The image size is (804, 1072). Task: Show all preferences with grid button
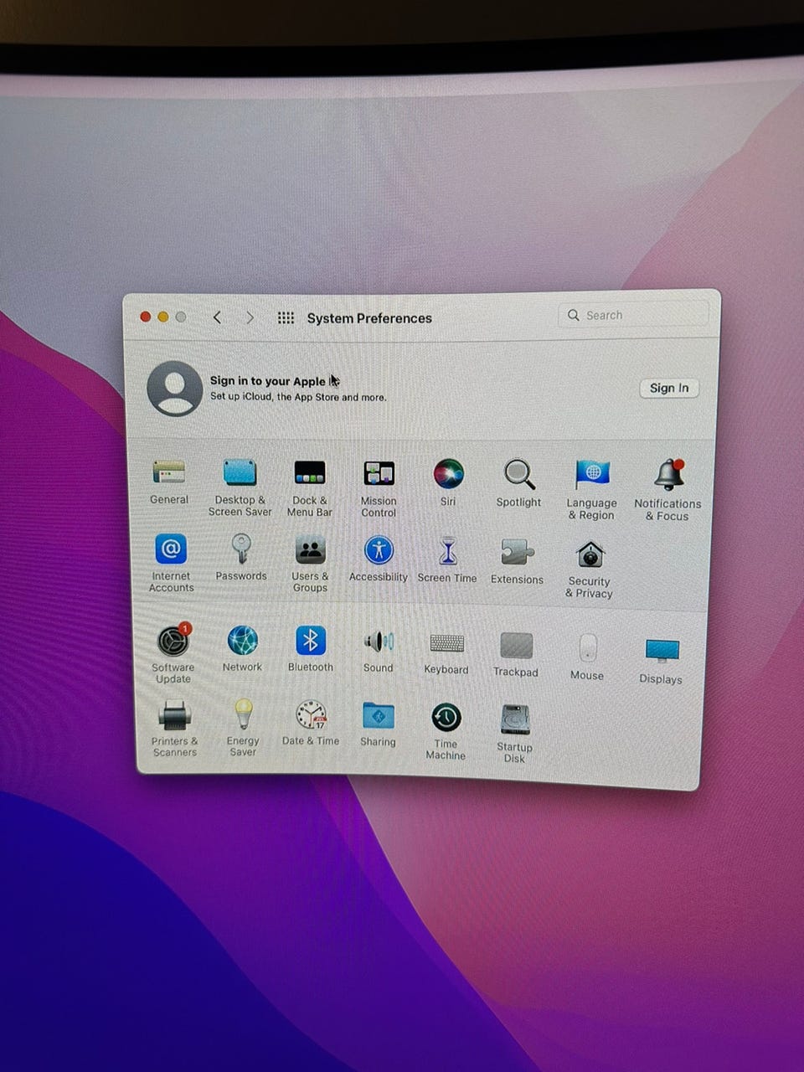click(286, 317)
